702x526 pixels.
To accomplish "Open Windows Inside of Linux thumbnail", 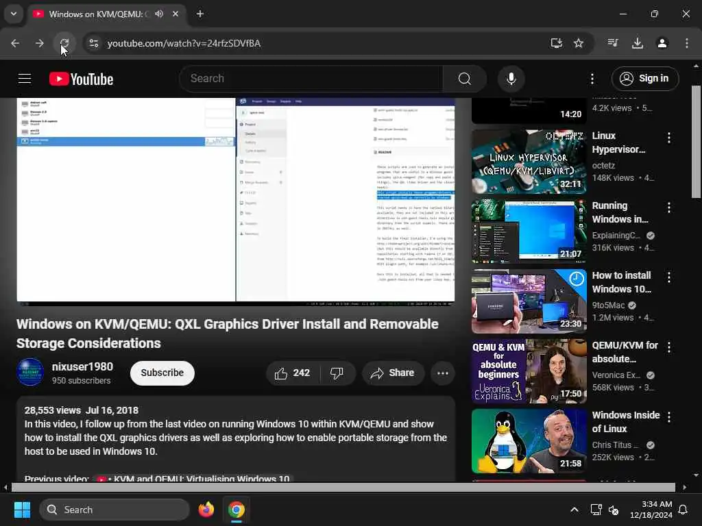I will click(x=529, y=441).
